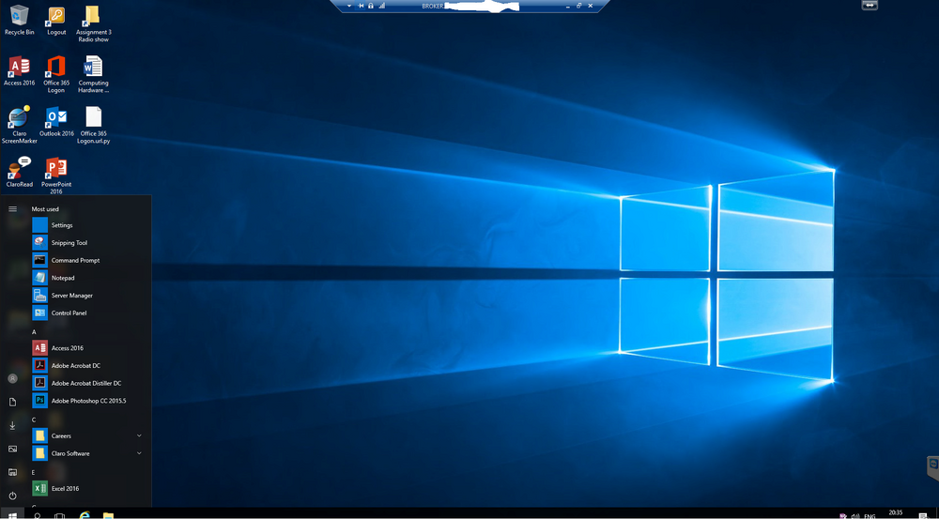Select the Office 365 Logon.url.py file
The image size is (939, 519).
coord(93,125)
